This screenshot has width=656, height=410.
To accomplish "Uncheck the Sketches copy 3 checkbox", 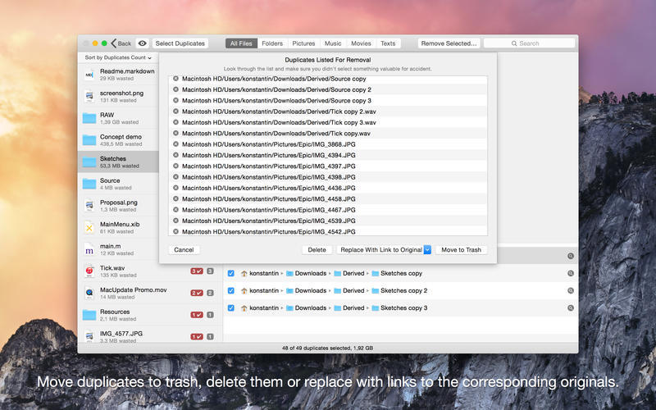I will (x=231, y=307).
